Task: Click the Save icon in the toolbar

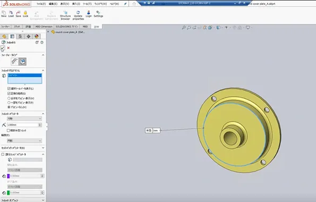Action: pos(18,14)
